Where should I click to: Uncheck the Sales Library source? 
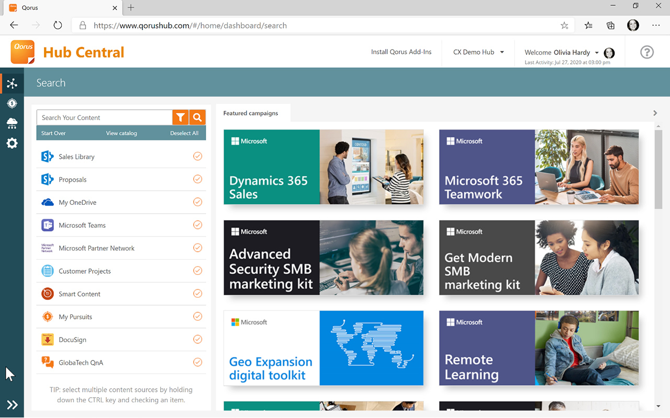197,156
